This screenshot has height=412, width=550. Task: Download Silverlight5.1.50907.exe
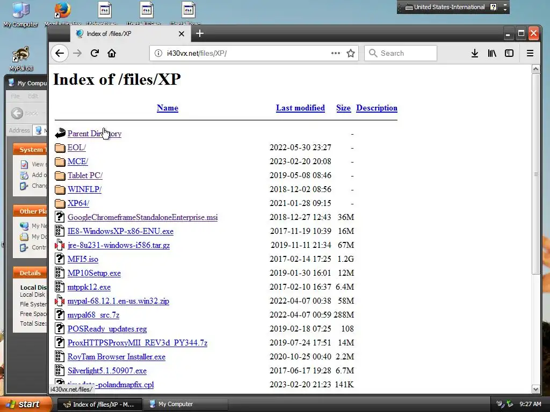[x=107, y=371]
